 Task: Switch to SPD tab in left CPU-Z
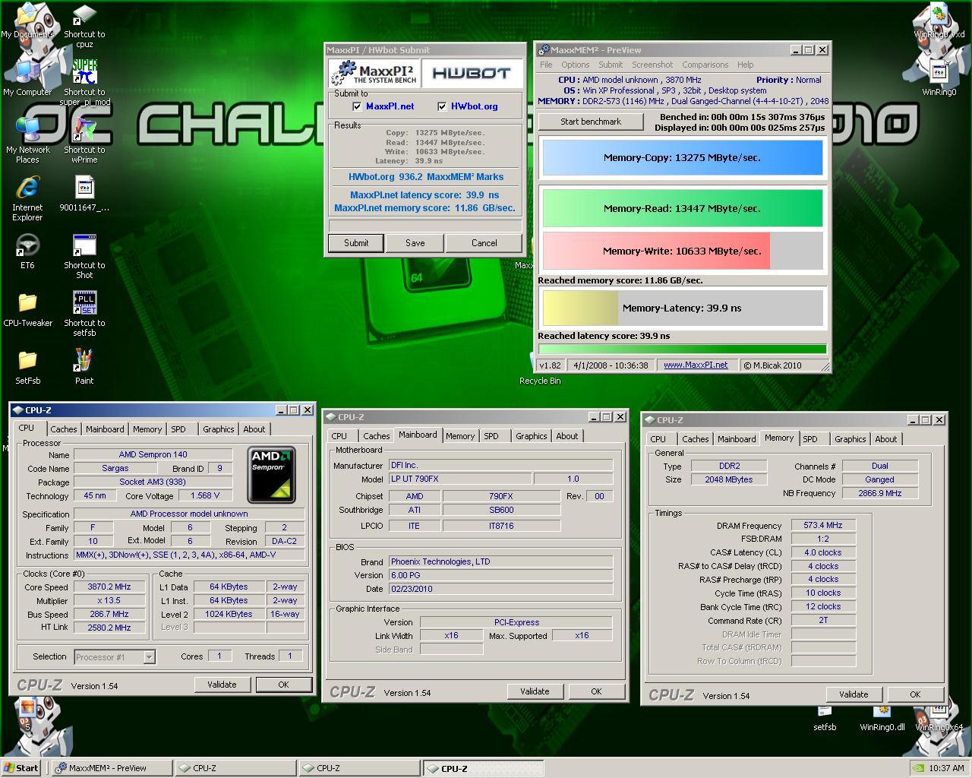click(178, 429)
